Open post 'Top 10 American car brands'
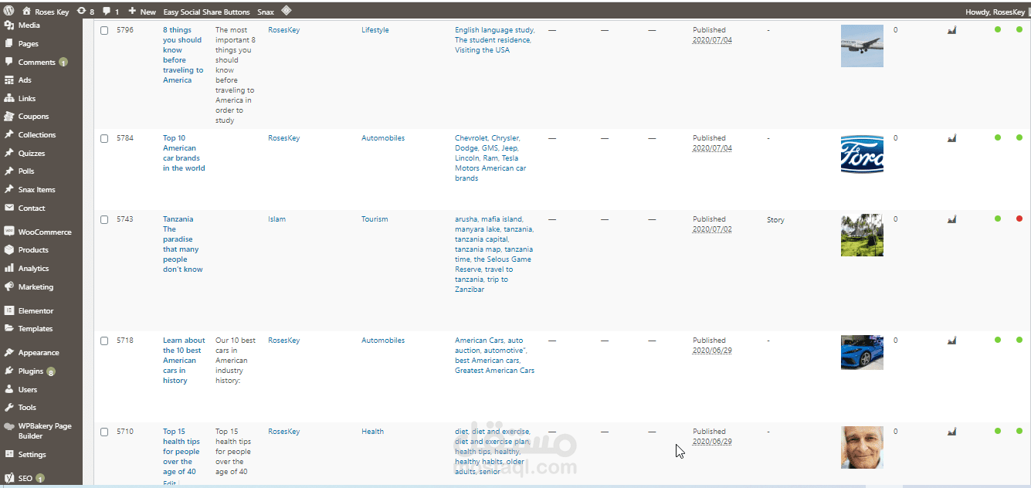The width and height of the screenshot is (1031, 488). [x=184, y=153]
